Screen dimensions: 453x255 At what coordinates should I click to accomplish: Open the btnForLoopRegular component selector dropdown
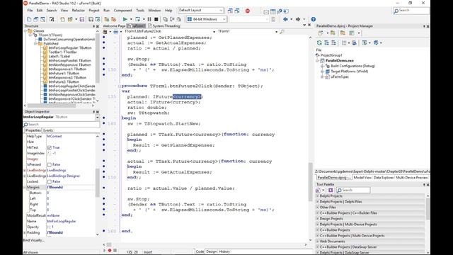(x=97, y=117)
